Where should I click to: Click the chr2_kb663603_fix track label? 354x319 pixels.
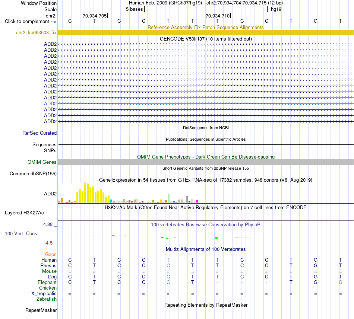[x=36, y=32]
